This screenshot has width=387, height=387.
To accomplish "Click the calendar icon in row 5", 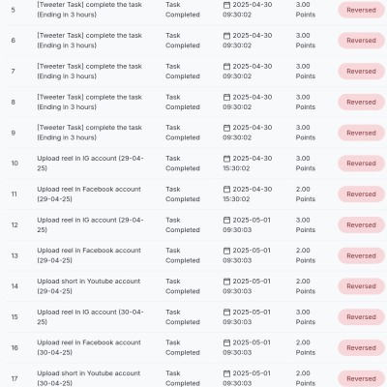I will pyautogui.click(x=226, y=5).
